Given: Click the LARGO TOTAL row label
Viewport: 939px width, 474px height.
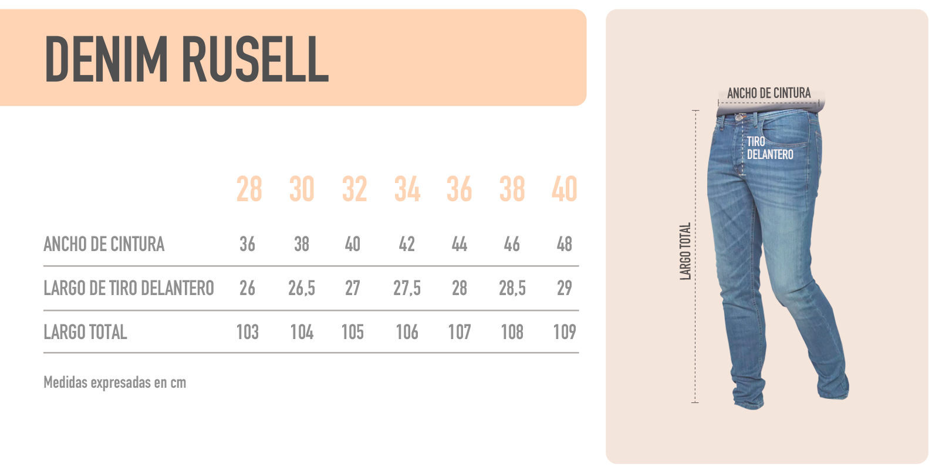Looking at the screenshot, I should 85,332.
